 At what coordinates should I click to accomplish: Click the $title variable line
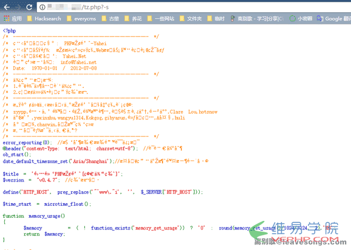click(63, 173)
